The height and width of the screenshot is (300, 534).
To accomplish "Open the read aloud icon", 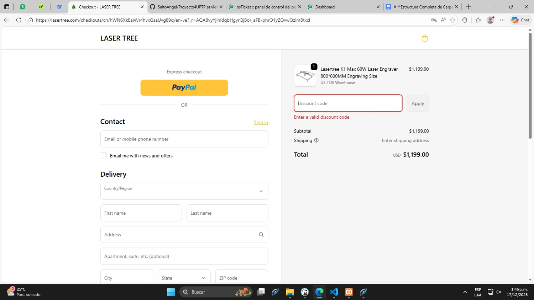I will point(443,20).
